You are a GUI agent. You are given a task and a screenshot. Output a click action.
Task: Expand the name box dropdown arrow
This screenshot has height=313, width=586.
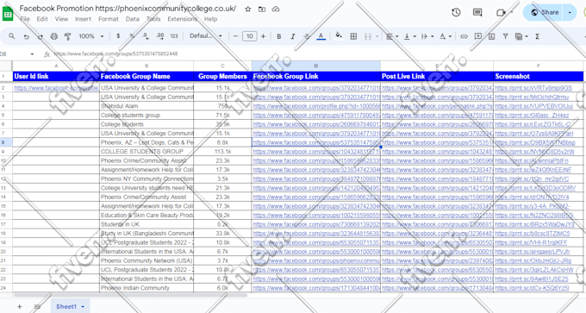(32, 54)
